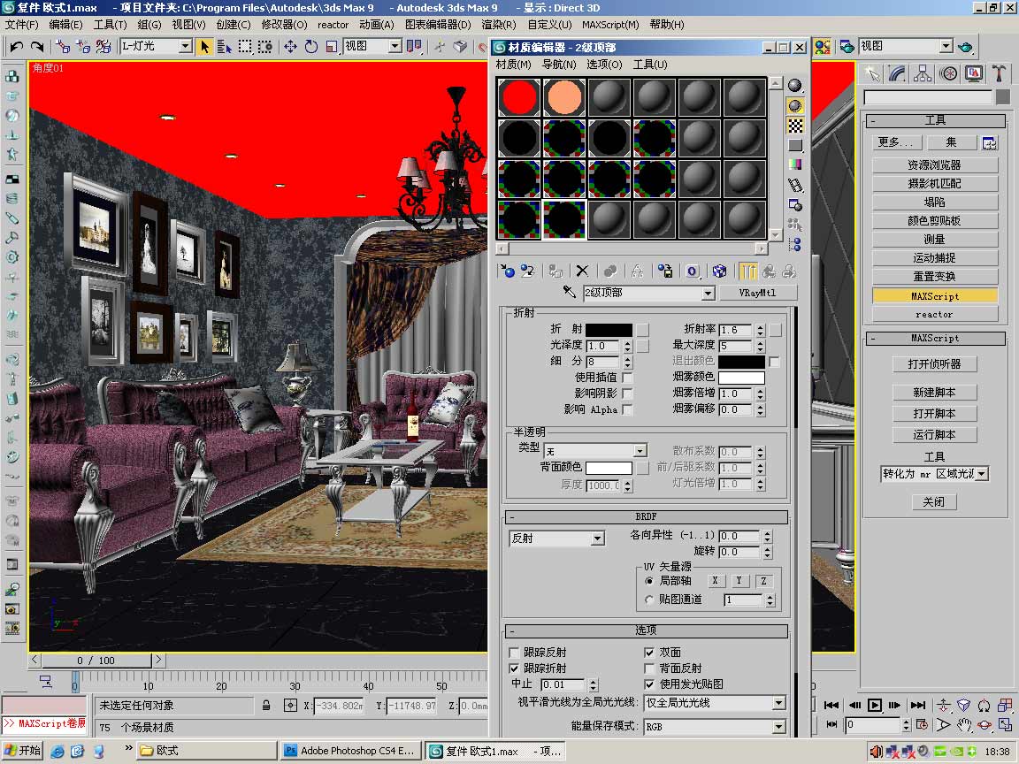Enable 影响 Alpha checkbox
The width and height of the screenshot is (1019, 764).
pyautogui.click(x=627, y=410)
